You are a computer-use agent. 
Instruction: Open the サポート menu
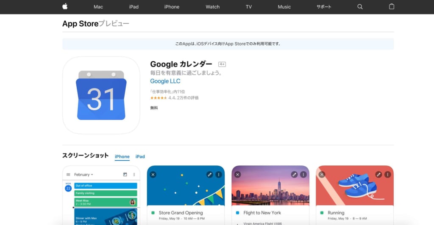click(x=324, y=7)
